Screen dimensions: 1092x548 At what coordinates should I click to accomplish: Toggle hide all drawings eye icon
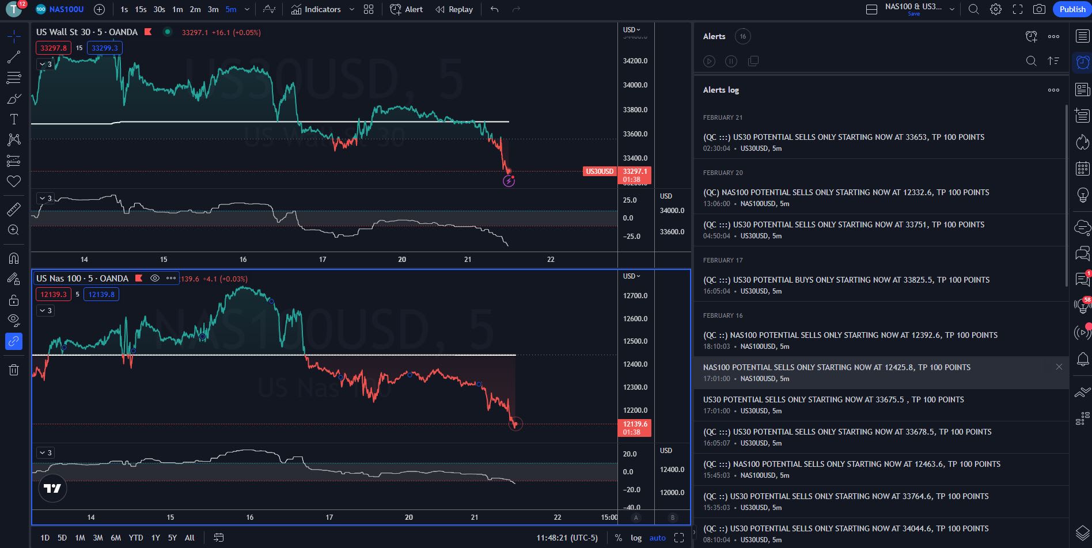pos(14,320)
